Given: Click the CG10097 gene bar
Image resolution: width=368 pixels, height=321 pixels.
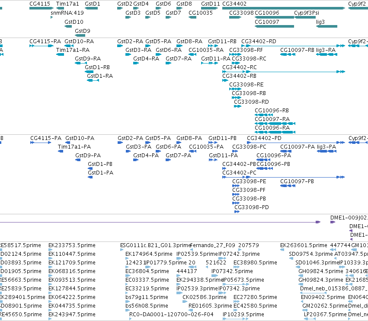Looking at the screenshot, I should point(274,26).
